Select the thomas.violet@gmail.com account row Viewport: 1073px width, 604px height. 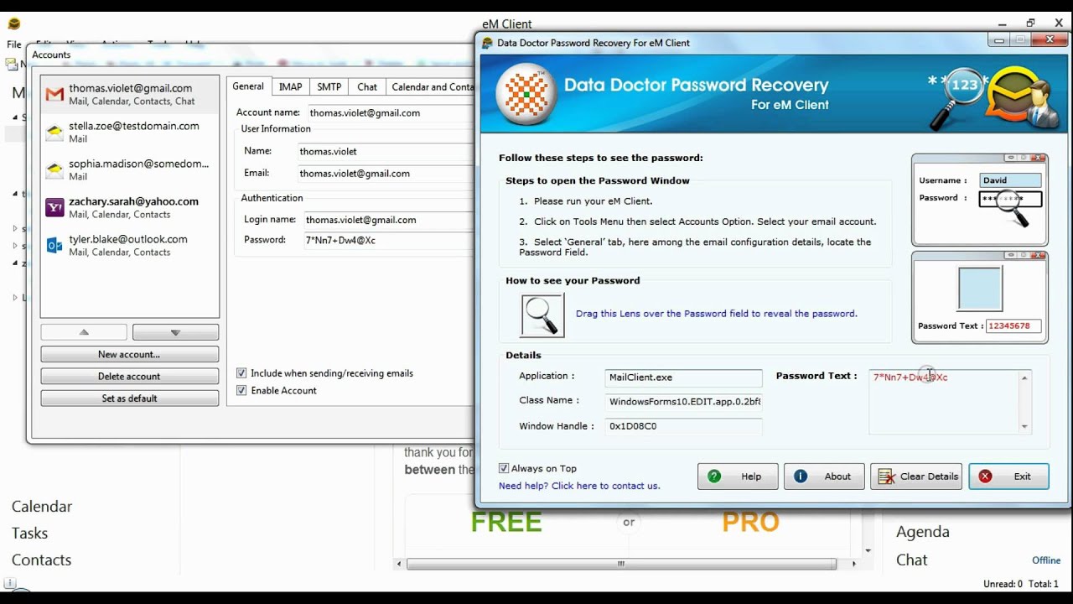coord(129,95)
